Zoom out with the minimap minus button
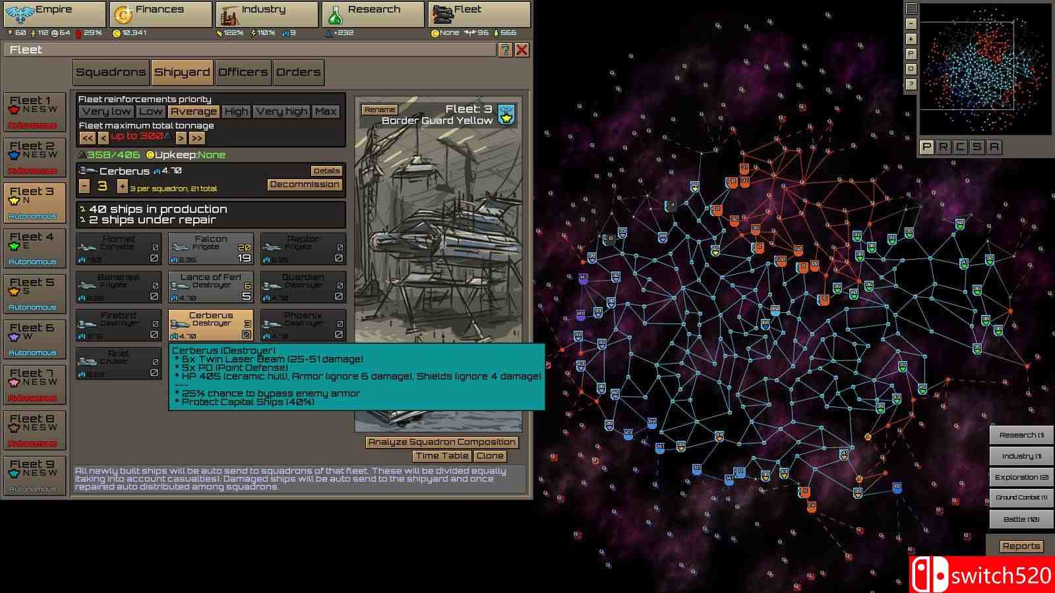The image size is (1055, 593). coord(911,24)
